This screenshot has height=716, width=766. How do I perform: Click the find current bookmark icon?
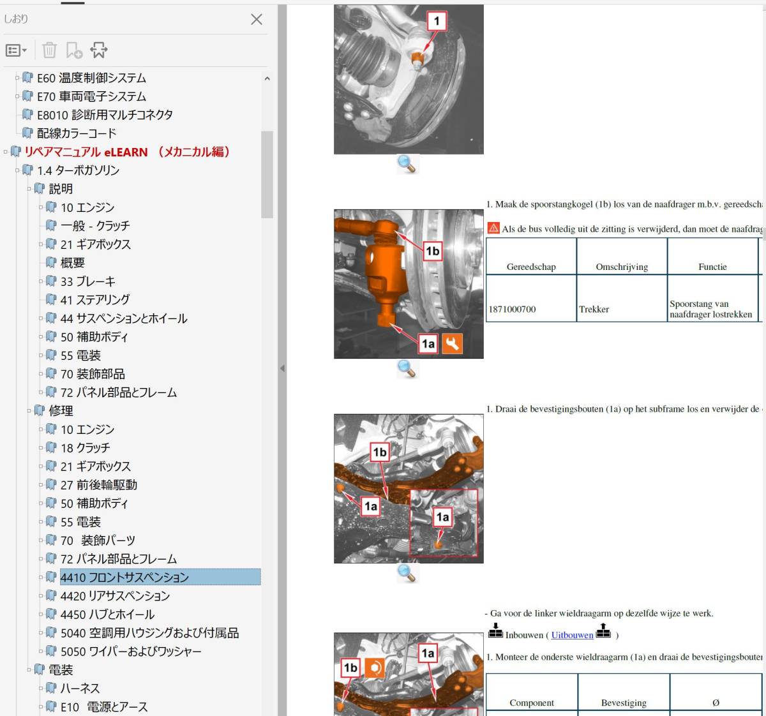coord(99,50)
